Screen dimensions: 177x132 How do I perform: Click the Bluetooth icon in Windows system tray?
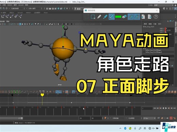125,128
